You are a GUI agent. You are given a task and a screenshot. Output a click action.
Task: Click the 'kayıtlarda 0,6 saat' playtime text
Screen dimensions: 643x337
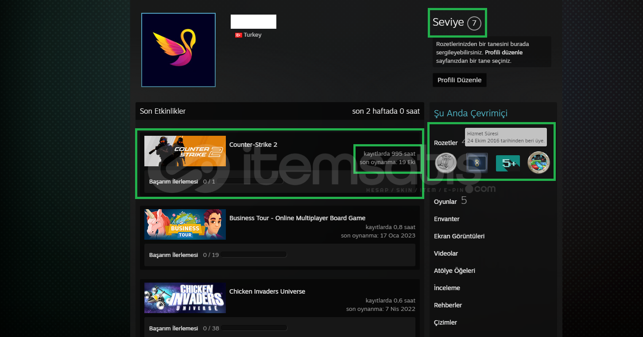[x=391, y=301]
